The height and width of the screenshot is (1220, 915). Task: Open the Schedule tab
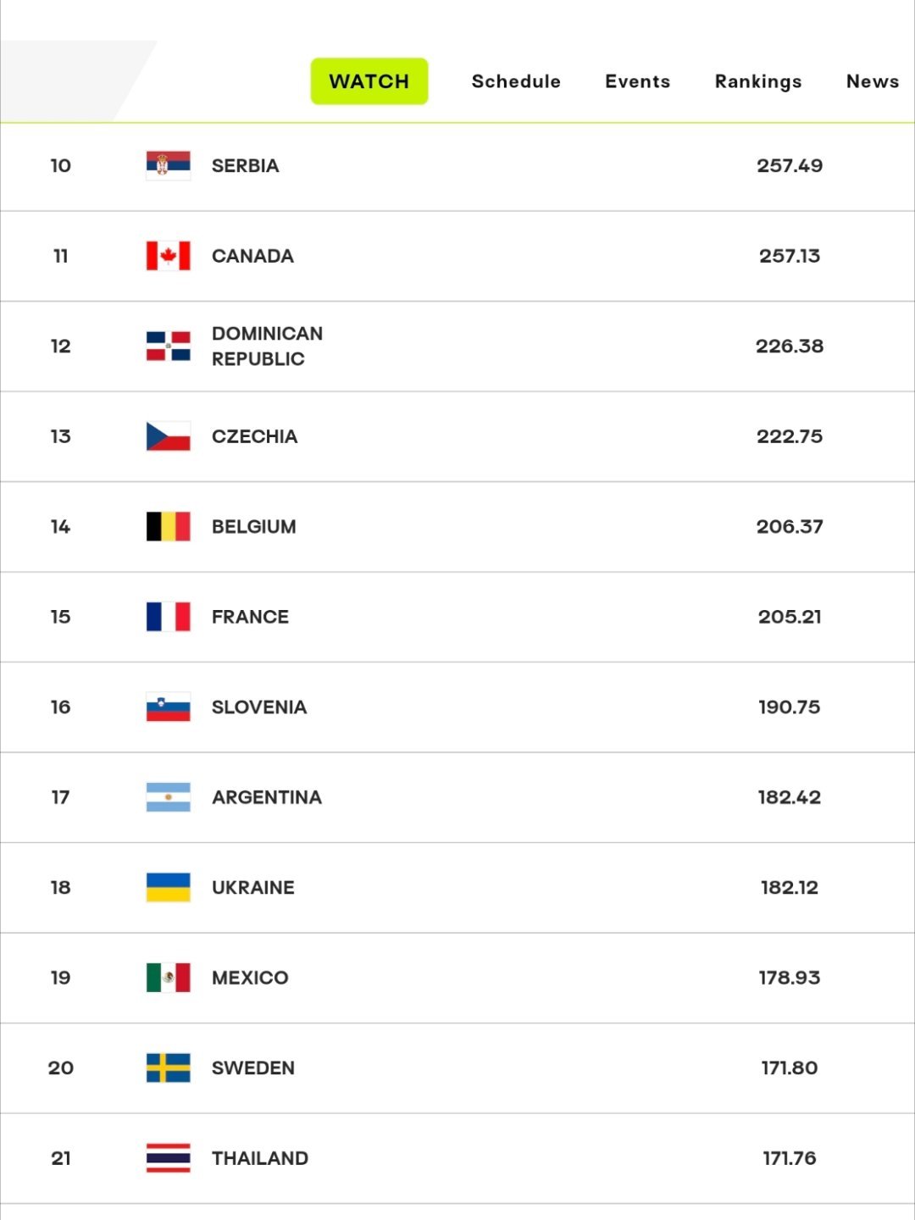516,81
